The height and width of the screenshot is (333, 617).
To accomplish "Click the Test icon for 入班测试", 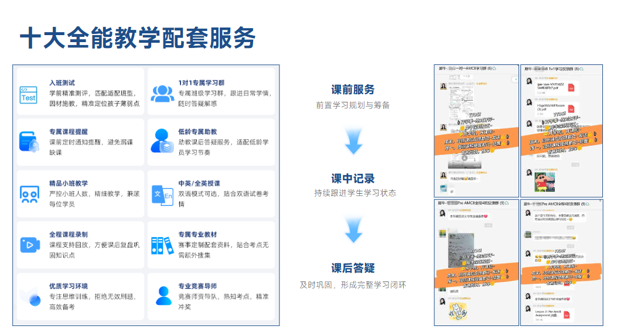I will click(x=28, y=95).
